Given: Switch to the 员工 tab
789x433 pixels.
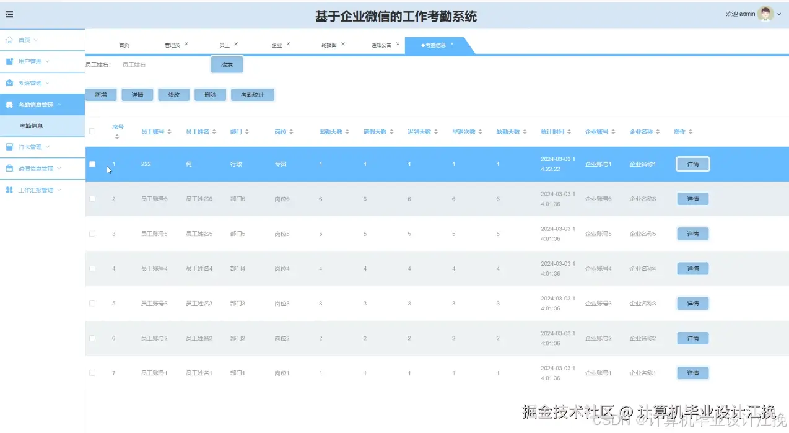Looking at the screenshot, I should 224,45.
